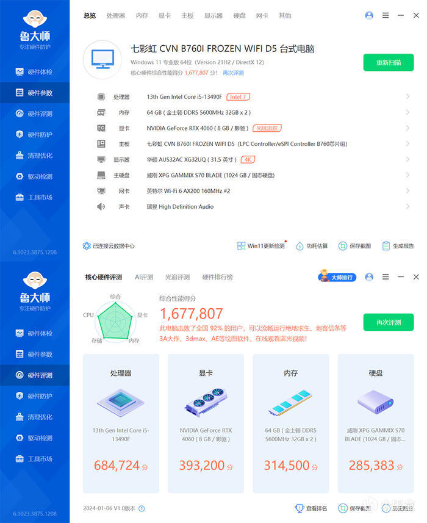This screenshot has width=427, height=523.
Task: Open the hamburger menu in upper window
Action: click(x=386, y=15)
